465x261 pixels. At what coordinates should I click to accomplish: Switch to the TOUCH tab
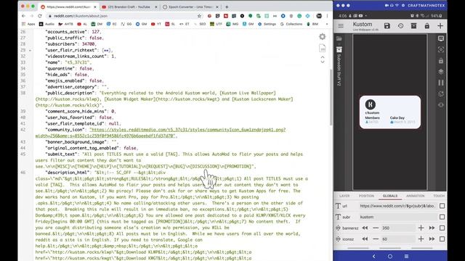439,196
